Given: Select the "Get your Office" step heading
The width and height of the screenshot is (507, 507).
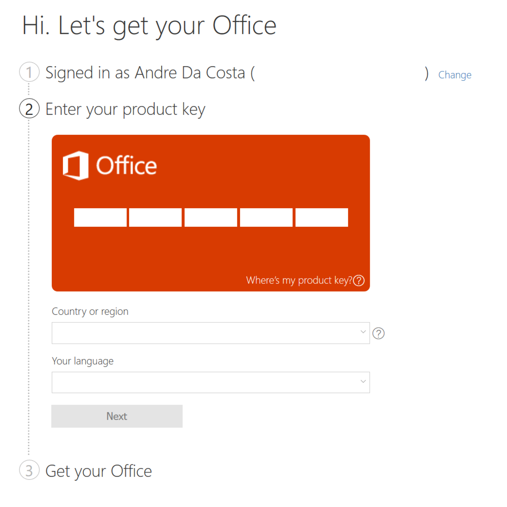Looking at the screenshot, I should [x=99, y=471].
